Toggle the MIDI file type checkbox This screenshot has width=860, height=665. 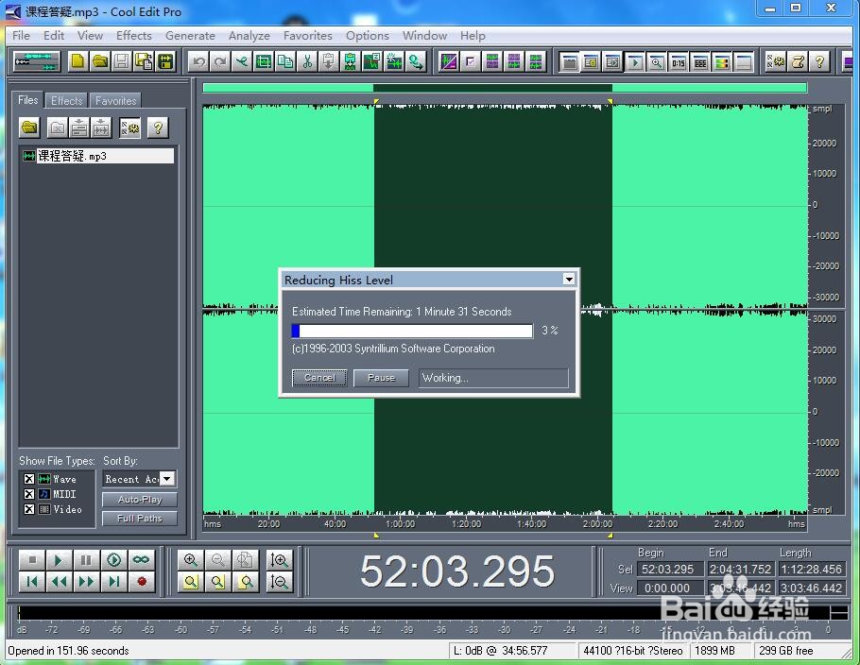[29, 494]
